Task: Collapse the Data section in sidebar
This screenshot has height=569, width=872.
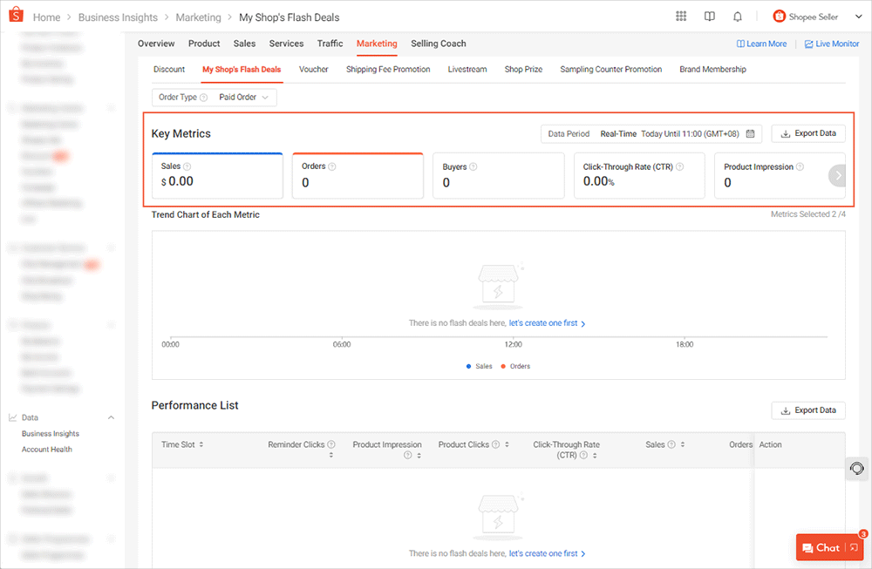Action: (x=111, y=417)
